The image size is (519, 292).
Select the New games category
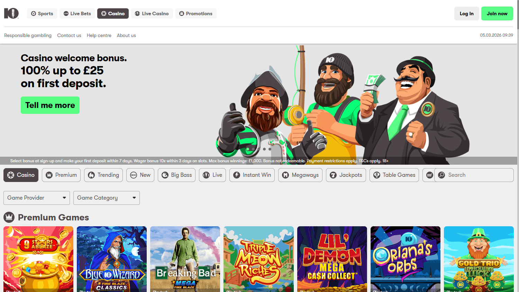tap(140, 175)
